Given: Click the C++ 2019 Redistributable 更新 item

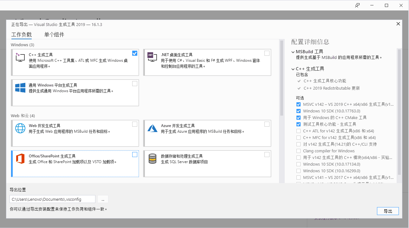Looking at the screenshot, I should pos(332,88).
